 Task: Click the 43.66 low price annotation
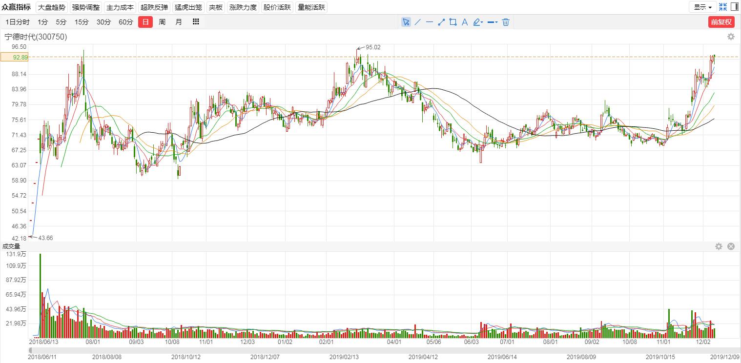click(x=45, y=238)
